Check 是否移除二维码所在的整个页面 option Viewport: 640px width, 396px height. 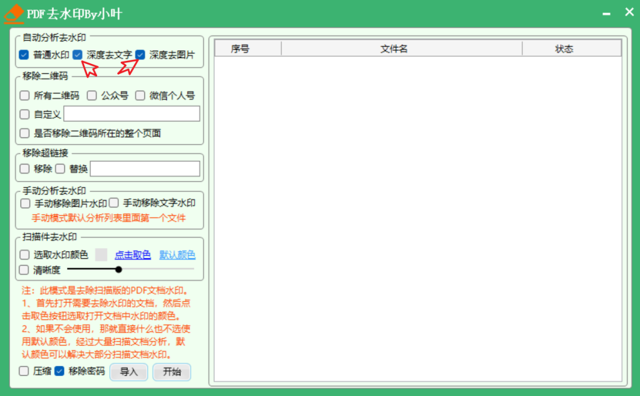(24, 133)
